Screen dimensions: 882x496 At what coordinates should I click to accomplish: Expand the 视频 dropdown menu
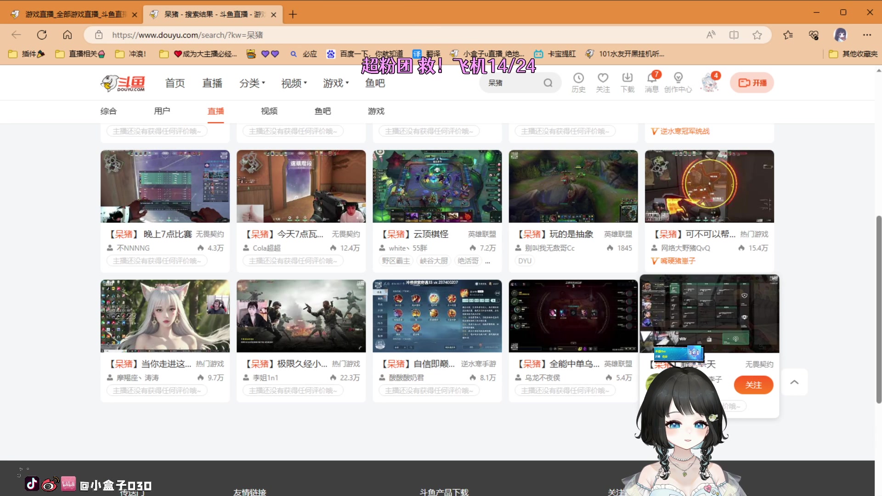294,83
